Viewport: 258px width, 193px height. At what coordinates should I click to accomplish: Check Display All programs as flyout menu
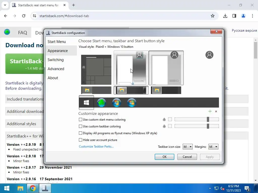[x=80, y=133]
